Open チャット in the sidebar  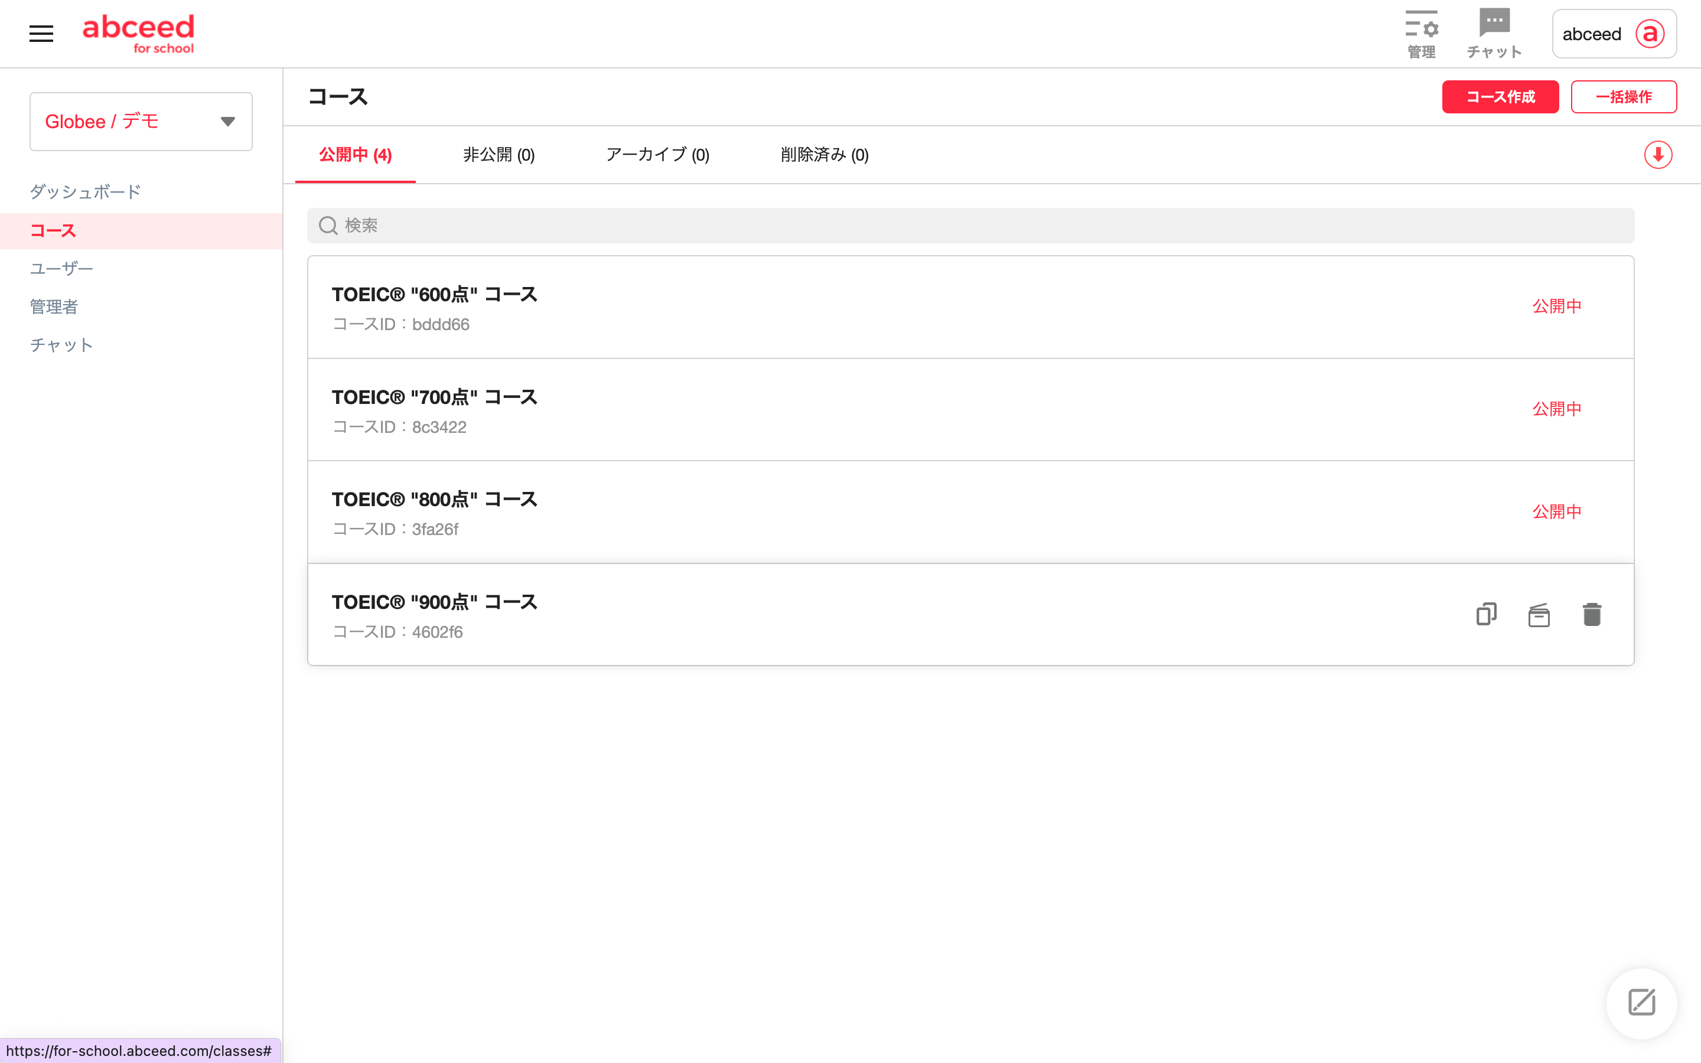pos(61,345)
